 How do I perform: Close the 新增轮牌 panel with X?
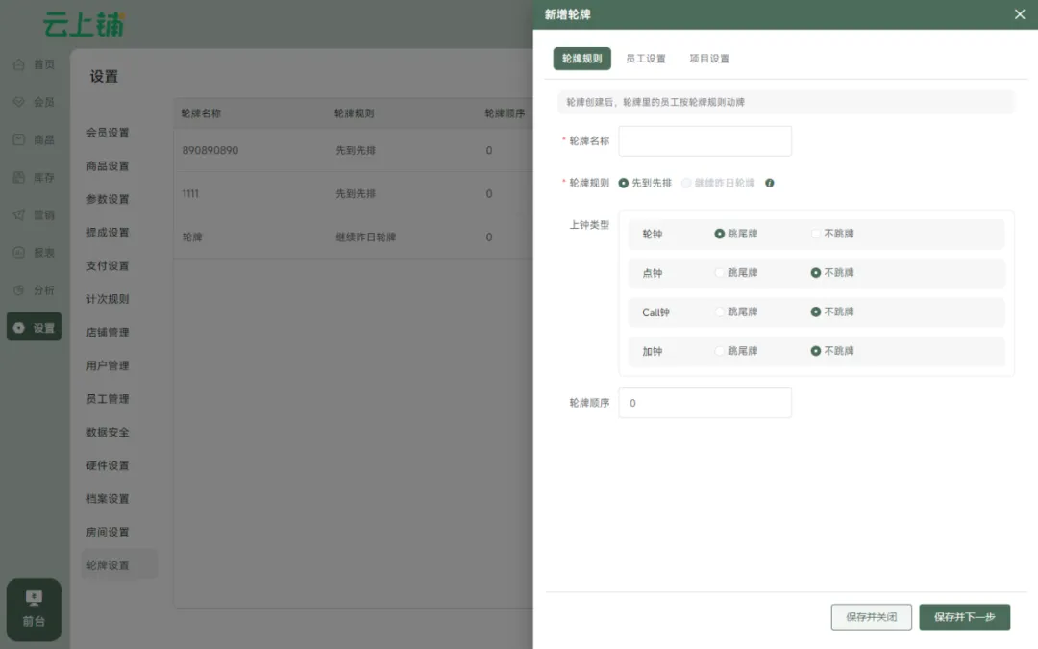click(1020, 14)
